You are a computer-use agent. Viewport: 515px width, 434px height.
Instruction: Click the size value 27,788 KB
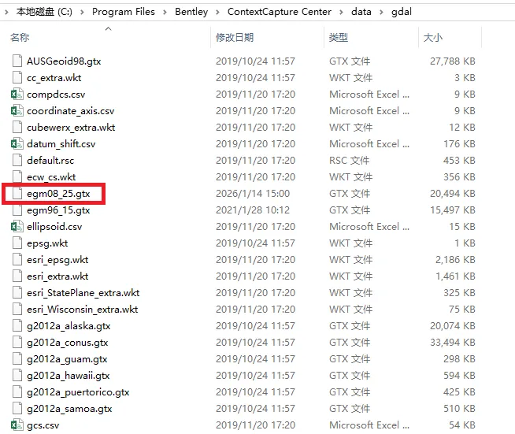point(453,61)
